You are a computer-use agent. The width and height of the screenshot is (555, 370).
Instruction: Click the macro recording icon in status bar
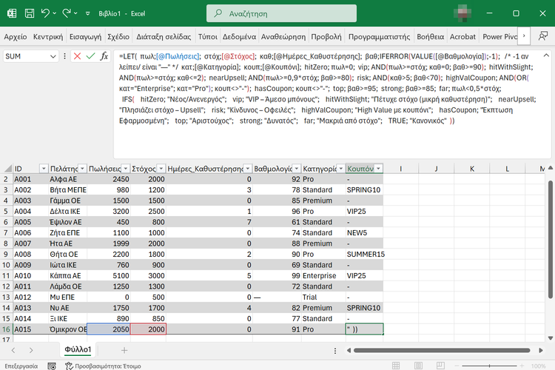(x=51, y=365)
